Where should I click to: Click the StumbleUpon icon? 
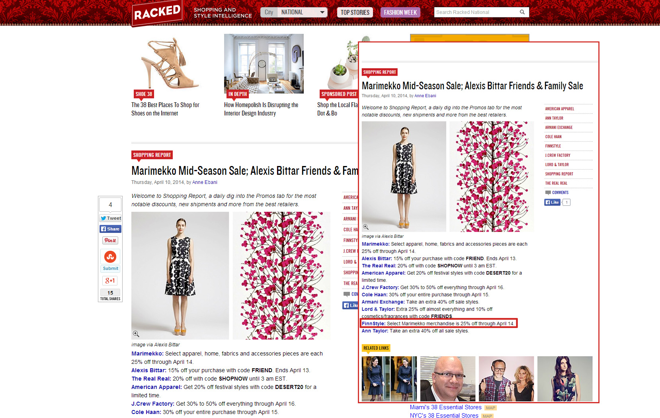[110, 257]
